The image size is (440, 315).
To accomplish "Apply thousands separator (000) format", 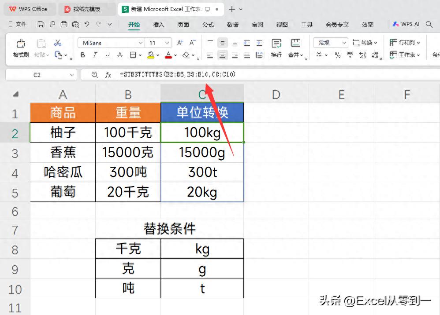I will click(x=350, y=55).
